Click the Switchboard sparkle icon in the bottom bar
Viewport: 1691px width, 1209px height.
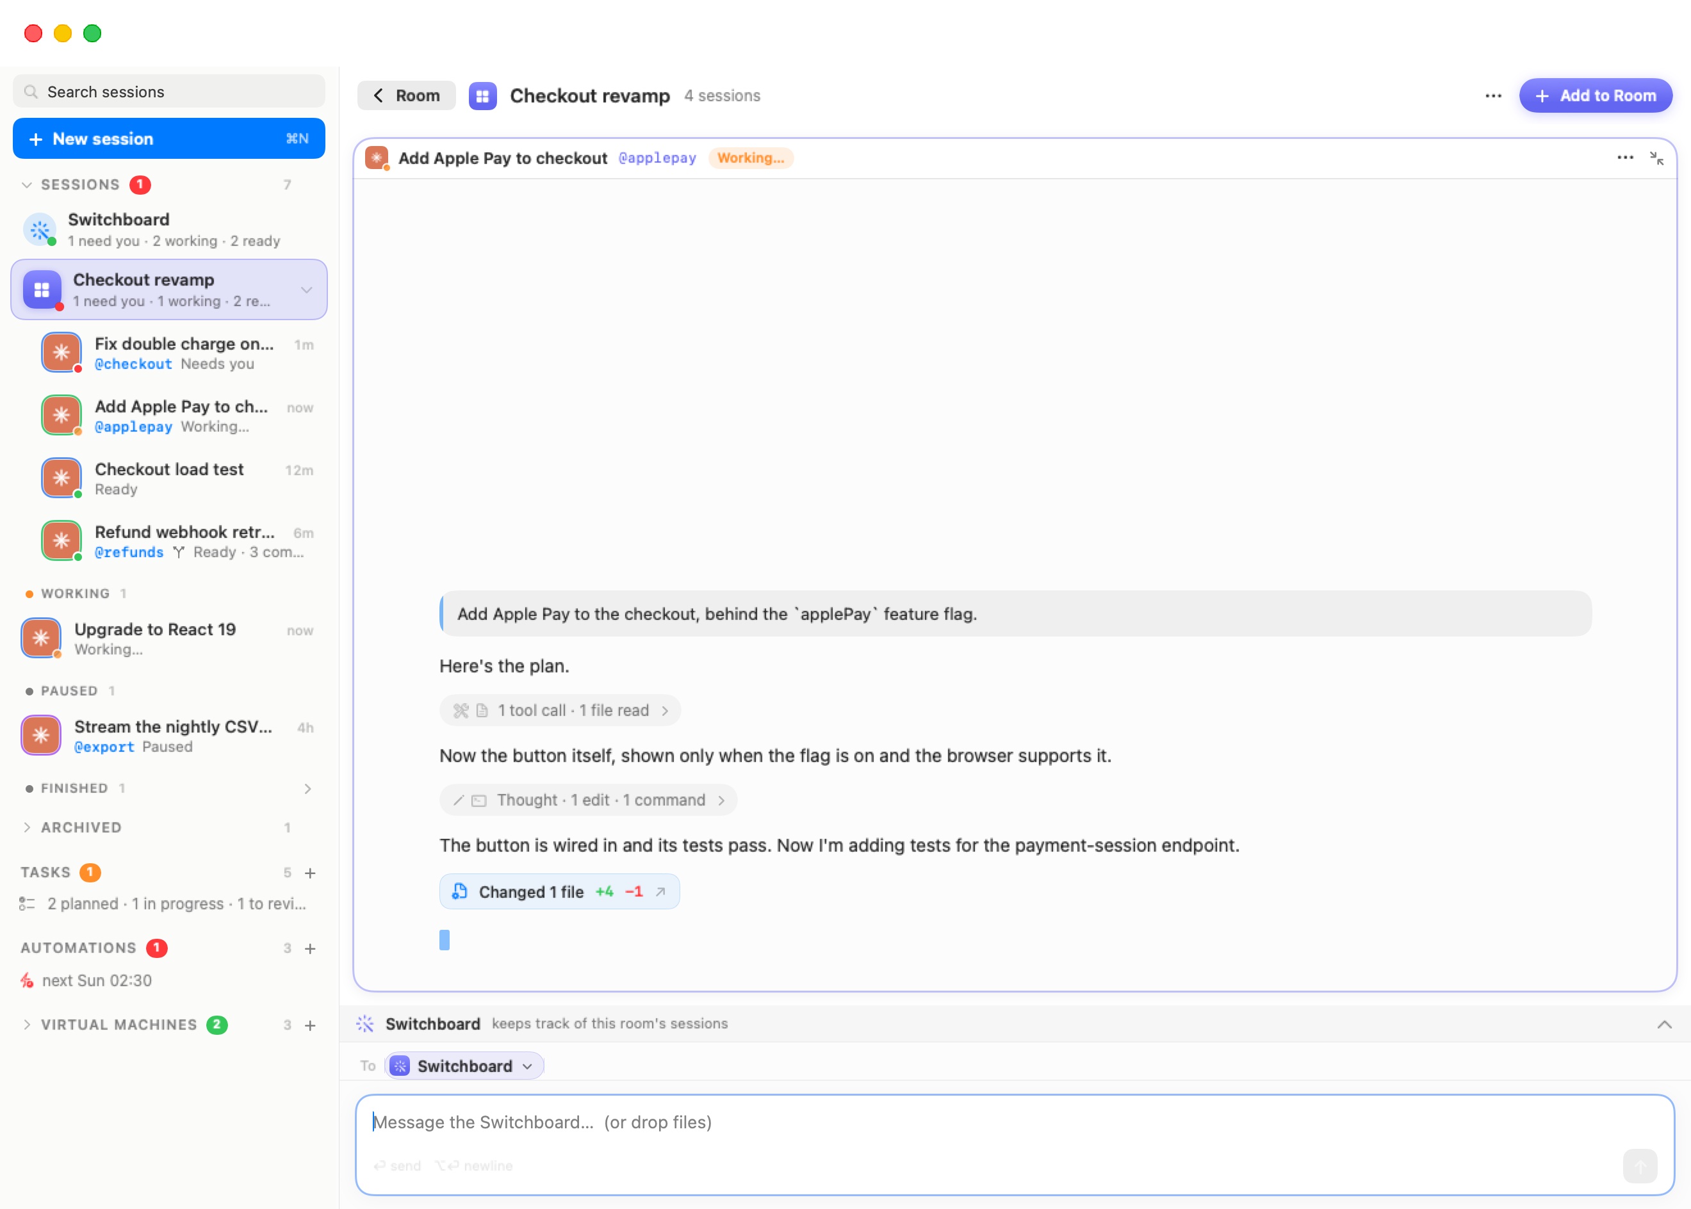tap(365, 1024)
